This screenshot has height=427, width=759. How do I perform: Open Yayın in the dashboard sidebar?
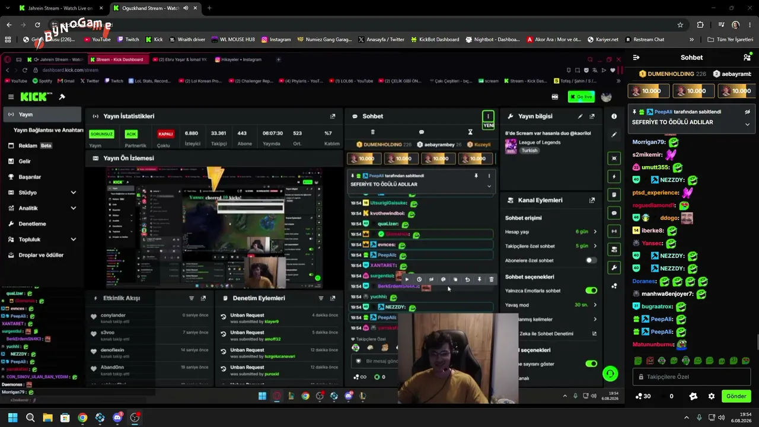coord(43,114)
